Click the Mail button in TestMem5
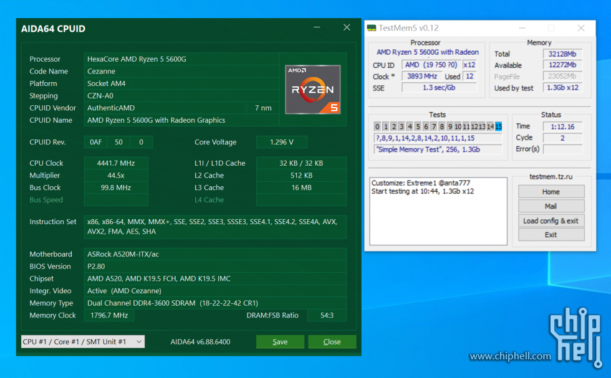Screen dimensions: 611x378 click(551, 206)
